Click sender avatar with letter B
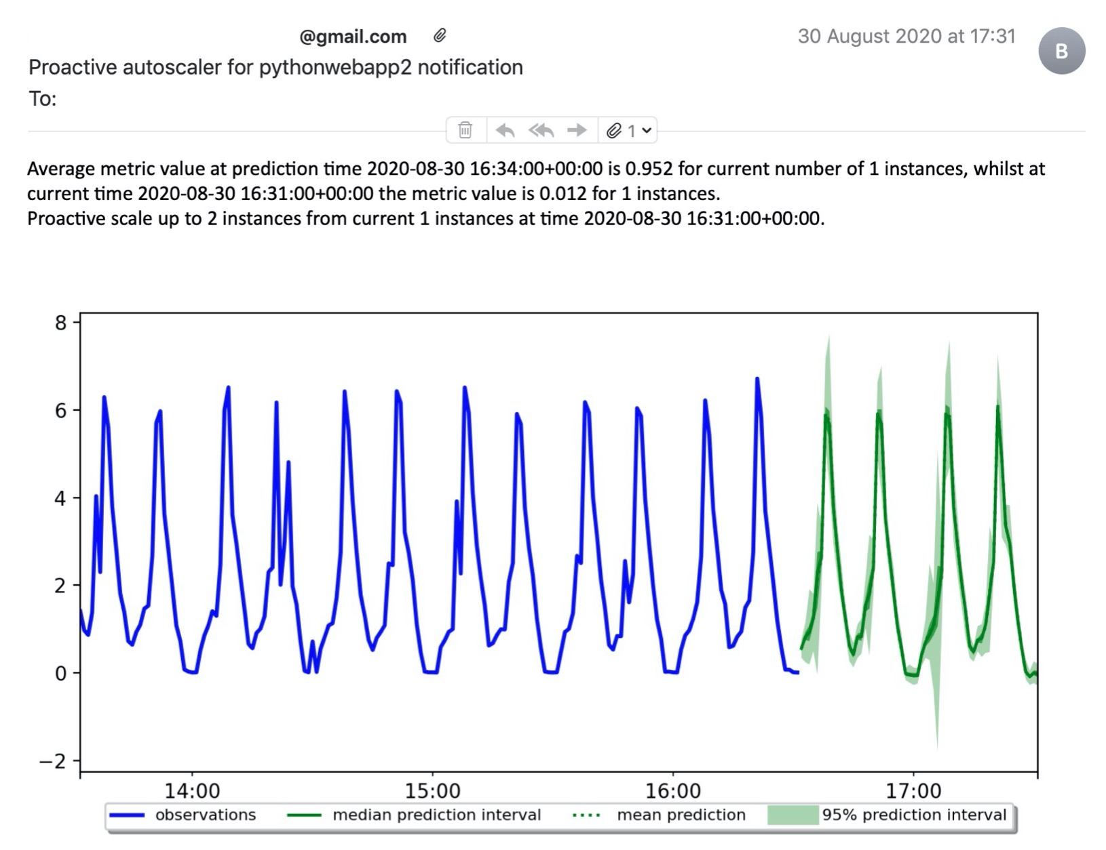 pos(1061,51)
